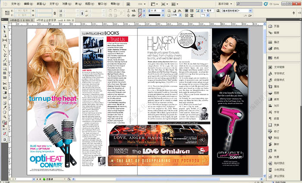Open the corner options shape dropdown

tap(208, 15)
